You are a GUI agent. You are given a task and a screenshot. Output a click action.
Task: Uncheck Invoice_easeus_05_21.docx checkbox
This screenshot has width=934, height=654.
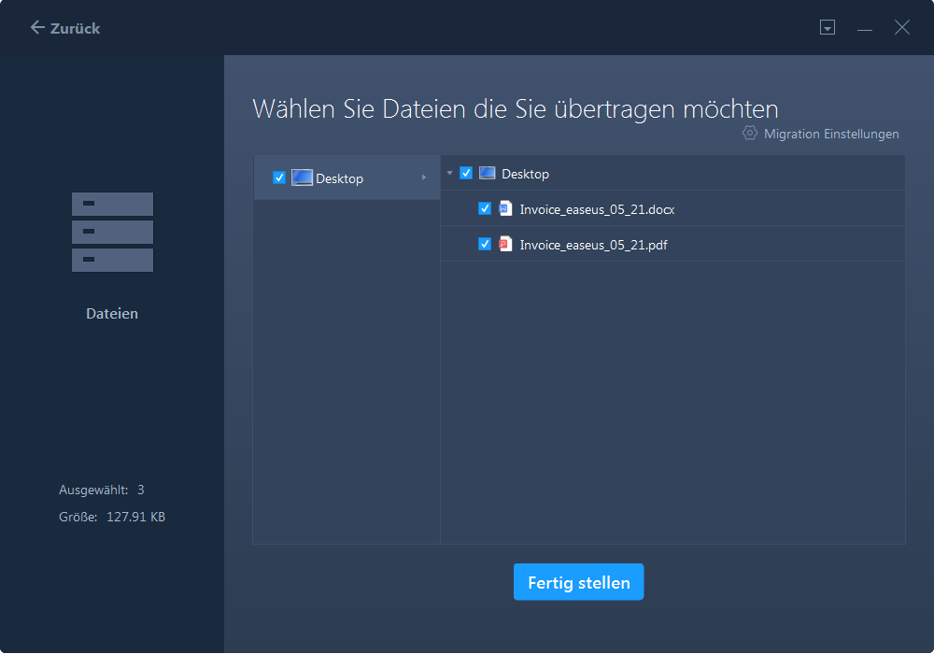pos(484,208)
